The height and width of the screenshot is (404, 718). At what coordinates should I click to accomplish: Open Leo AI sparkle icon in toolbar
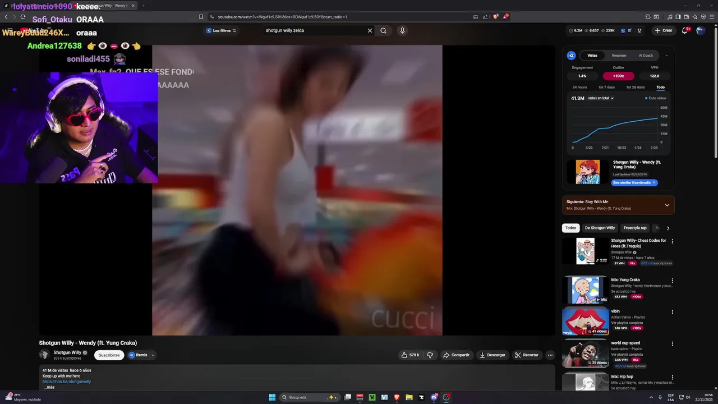click(x=694, y=17)
